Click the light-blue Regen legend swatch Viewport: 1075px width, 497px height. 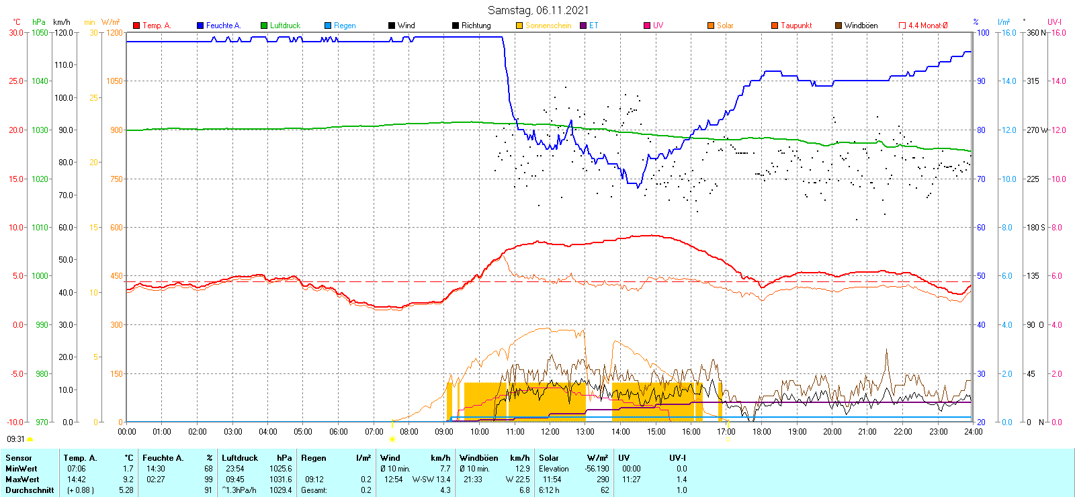pyautogui.click(x=328, y=26)
